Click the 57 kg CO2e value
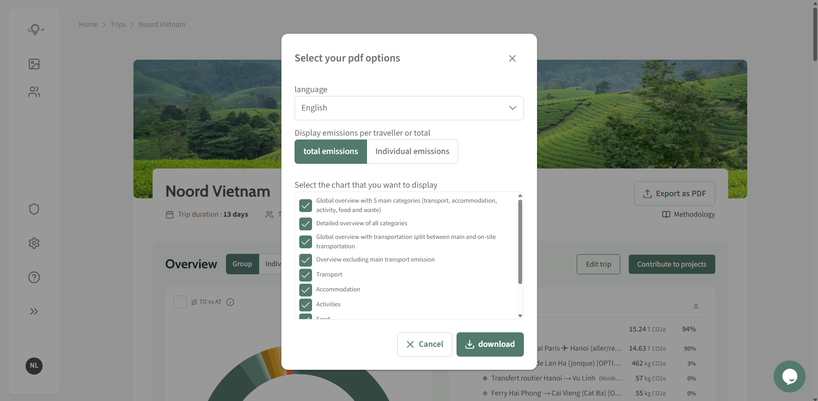818x401 pixels. (x=650, y=378)
